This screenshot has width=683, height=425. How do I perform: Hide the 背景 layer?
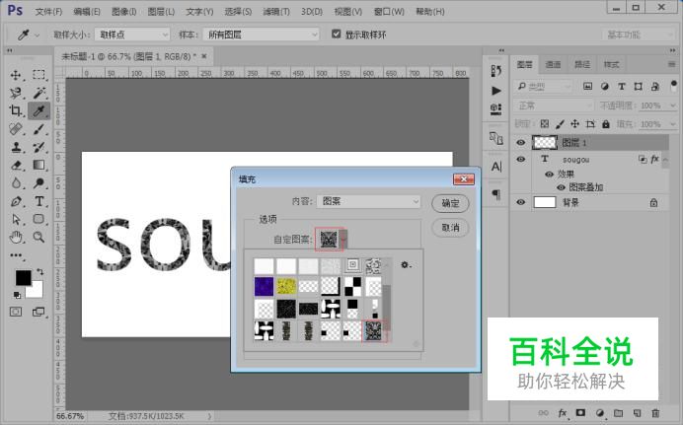pyautogui.click(x=520, y=202)
